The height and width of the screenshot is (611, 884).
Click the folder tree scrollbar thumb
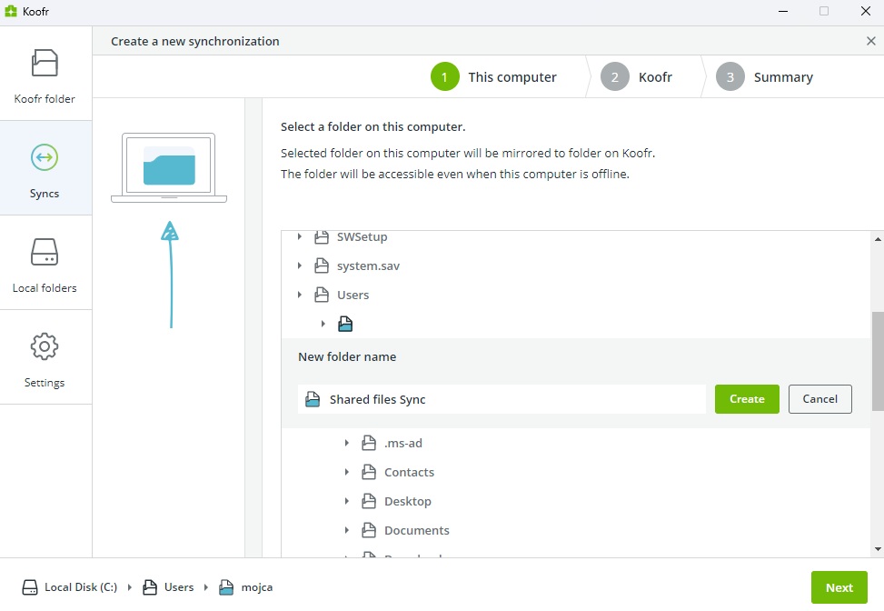(x=878, y=361)
